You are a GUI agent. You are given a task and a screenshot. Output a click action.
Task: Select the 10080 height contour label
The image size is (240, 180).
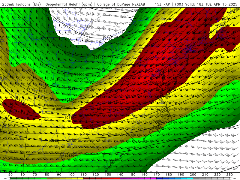[x=107, y=38]
